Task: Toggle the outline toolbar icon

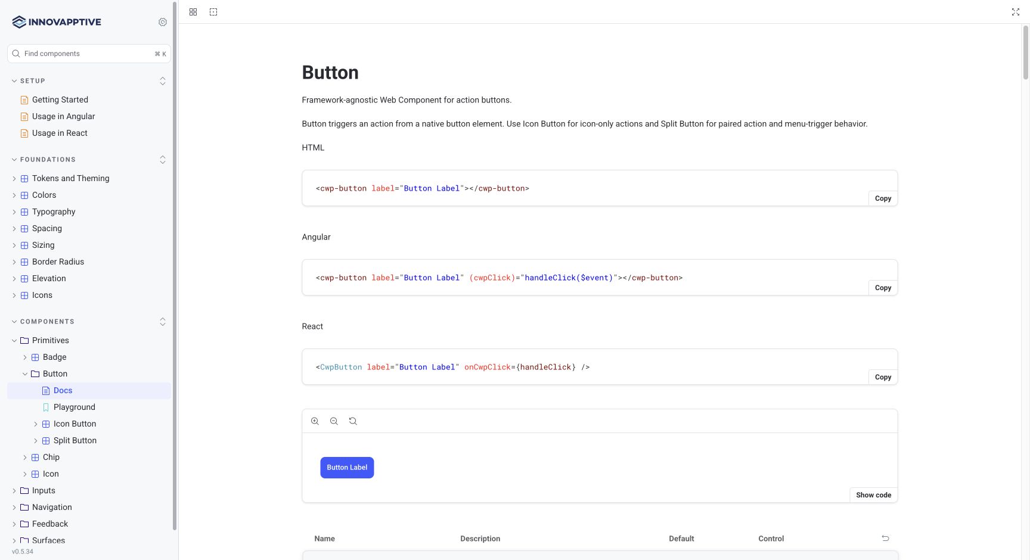Action: 213,12
